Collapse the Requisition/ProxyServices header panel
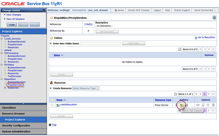 (x=214, y=18)
